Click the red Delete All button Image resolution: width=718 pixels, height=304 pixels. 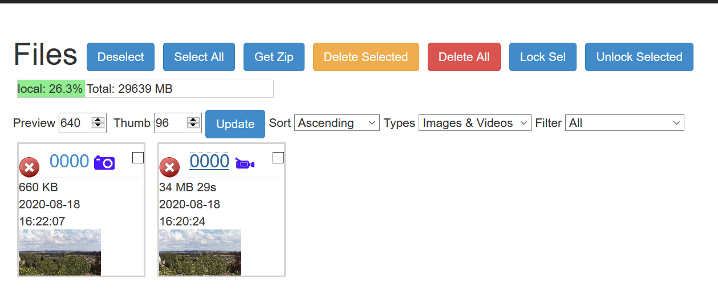464,57
